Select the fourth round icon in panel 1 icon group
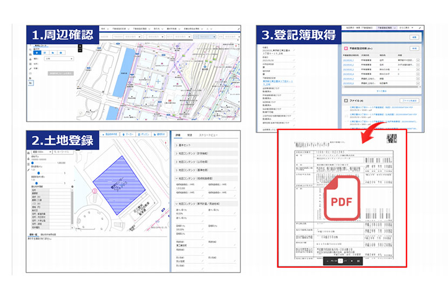The image size is (448, 299). [x=61, y=53]
